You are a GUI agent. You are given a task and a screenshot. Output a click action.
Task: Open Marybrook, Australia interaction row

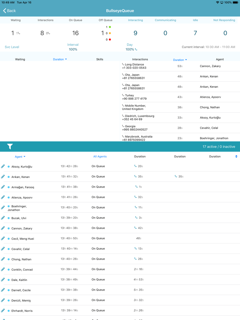(x=180, y=137)
